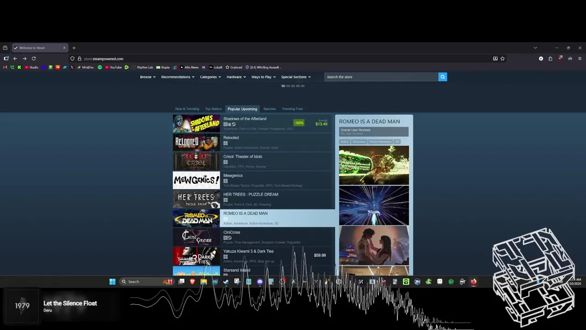This screenshot has width=586, height=330.
Task: Expand the Recommendations dropdown
Action: tap(178, 77)
